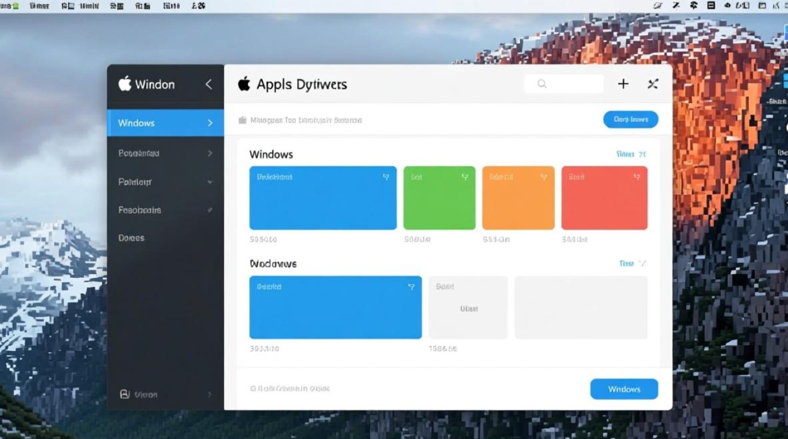Click the icon at the sidebar's bottom row
Viewport: 788px width, 439px height.
[124, 394]
